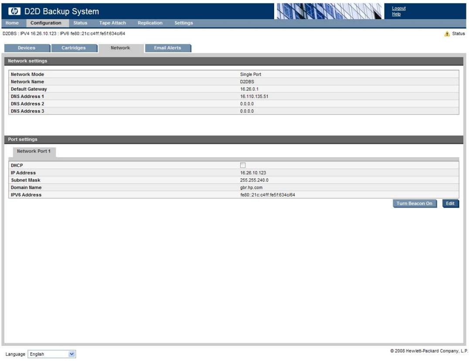Click the Network Mode label

pos(27,74)
